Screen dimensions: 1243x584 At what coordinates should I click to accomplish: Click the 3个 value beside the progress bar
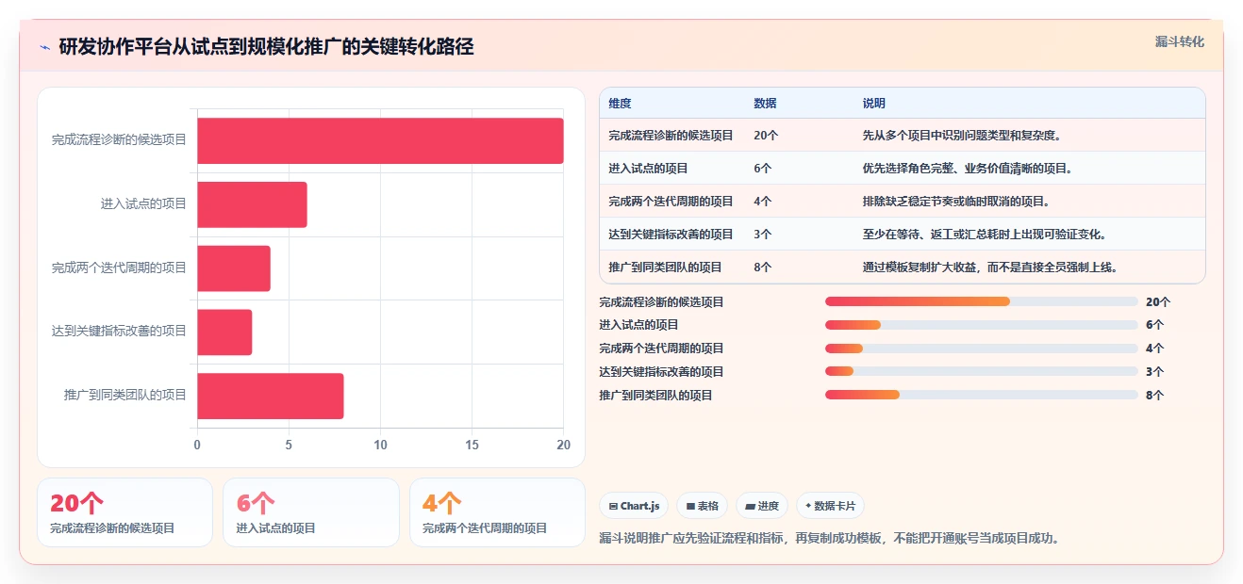pyautogui.click(x=1155, y=372)
